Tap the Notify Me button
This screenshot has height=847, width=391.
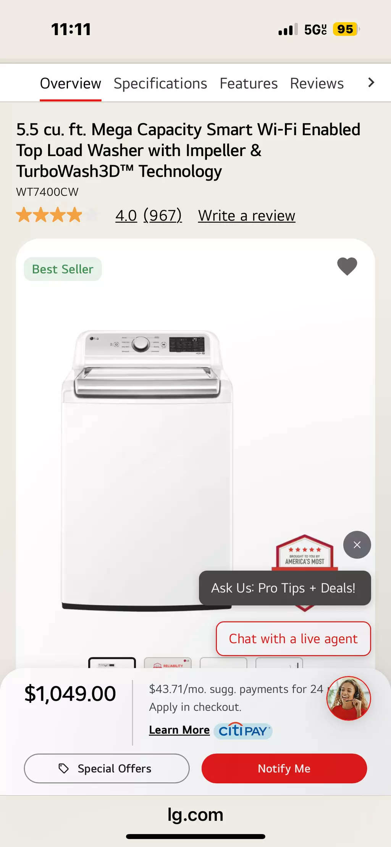click(284, 768)
